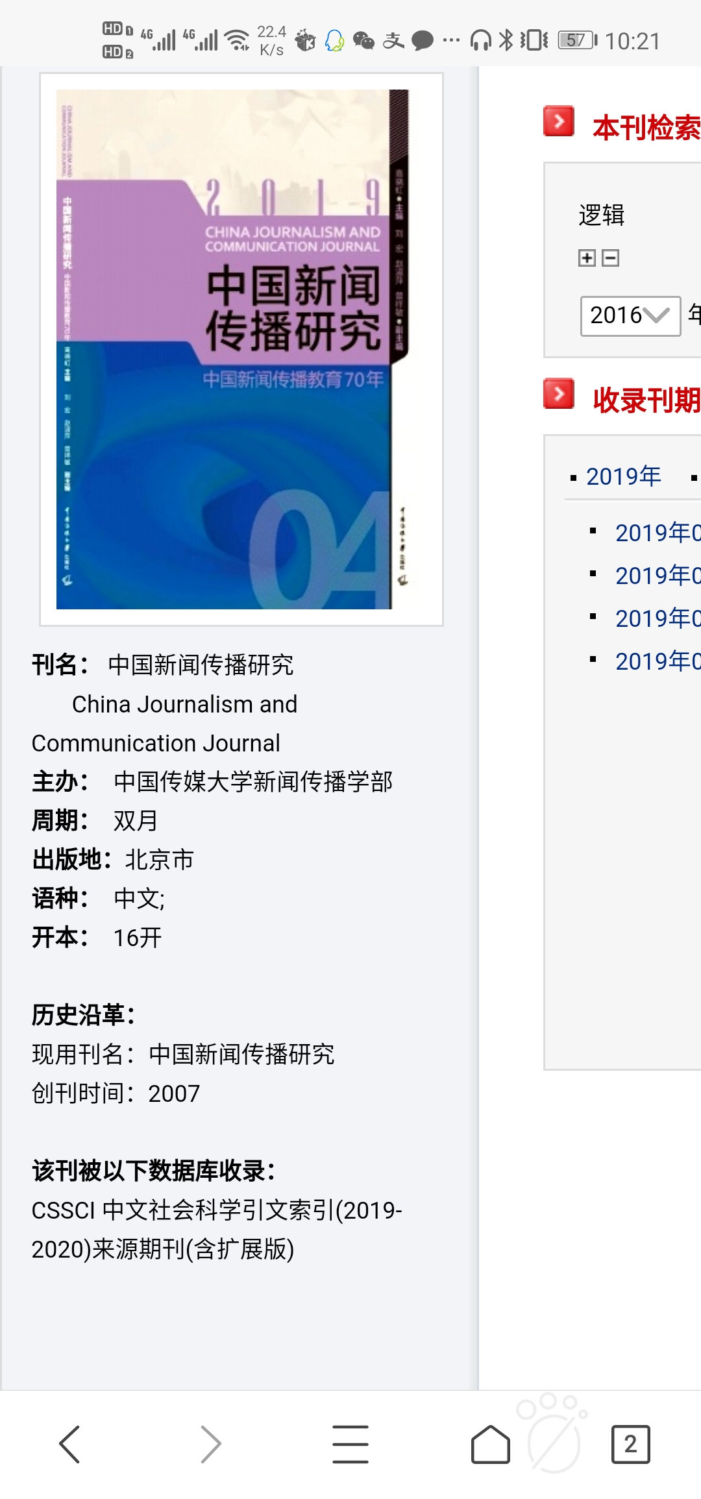The image size is (701, 1499).
Task: Open the first 2019年 issue link
Action: pyautogui.click(x=657, y=533)
